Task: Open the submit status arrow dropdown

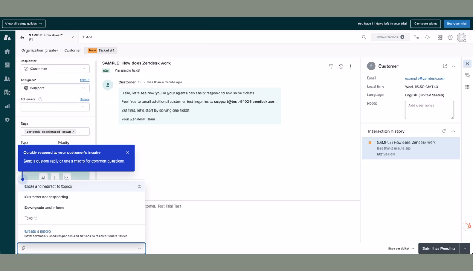Action: pyautogui.click(x=465, y=248)
